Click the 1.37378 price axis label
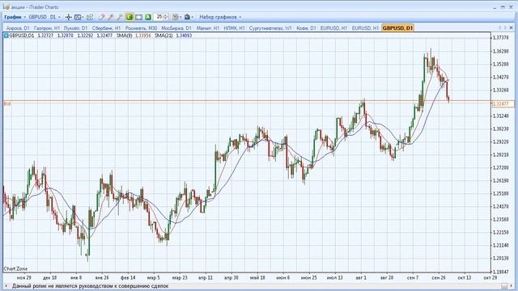The height and width of the screenshot is (291, 518). click(x=501, y=38)
